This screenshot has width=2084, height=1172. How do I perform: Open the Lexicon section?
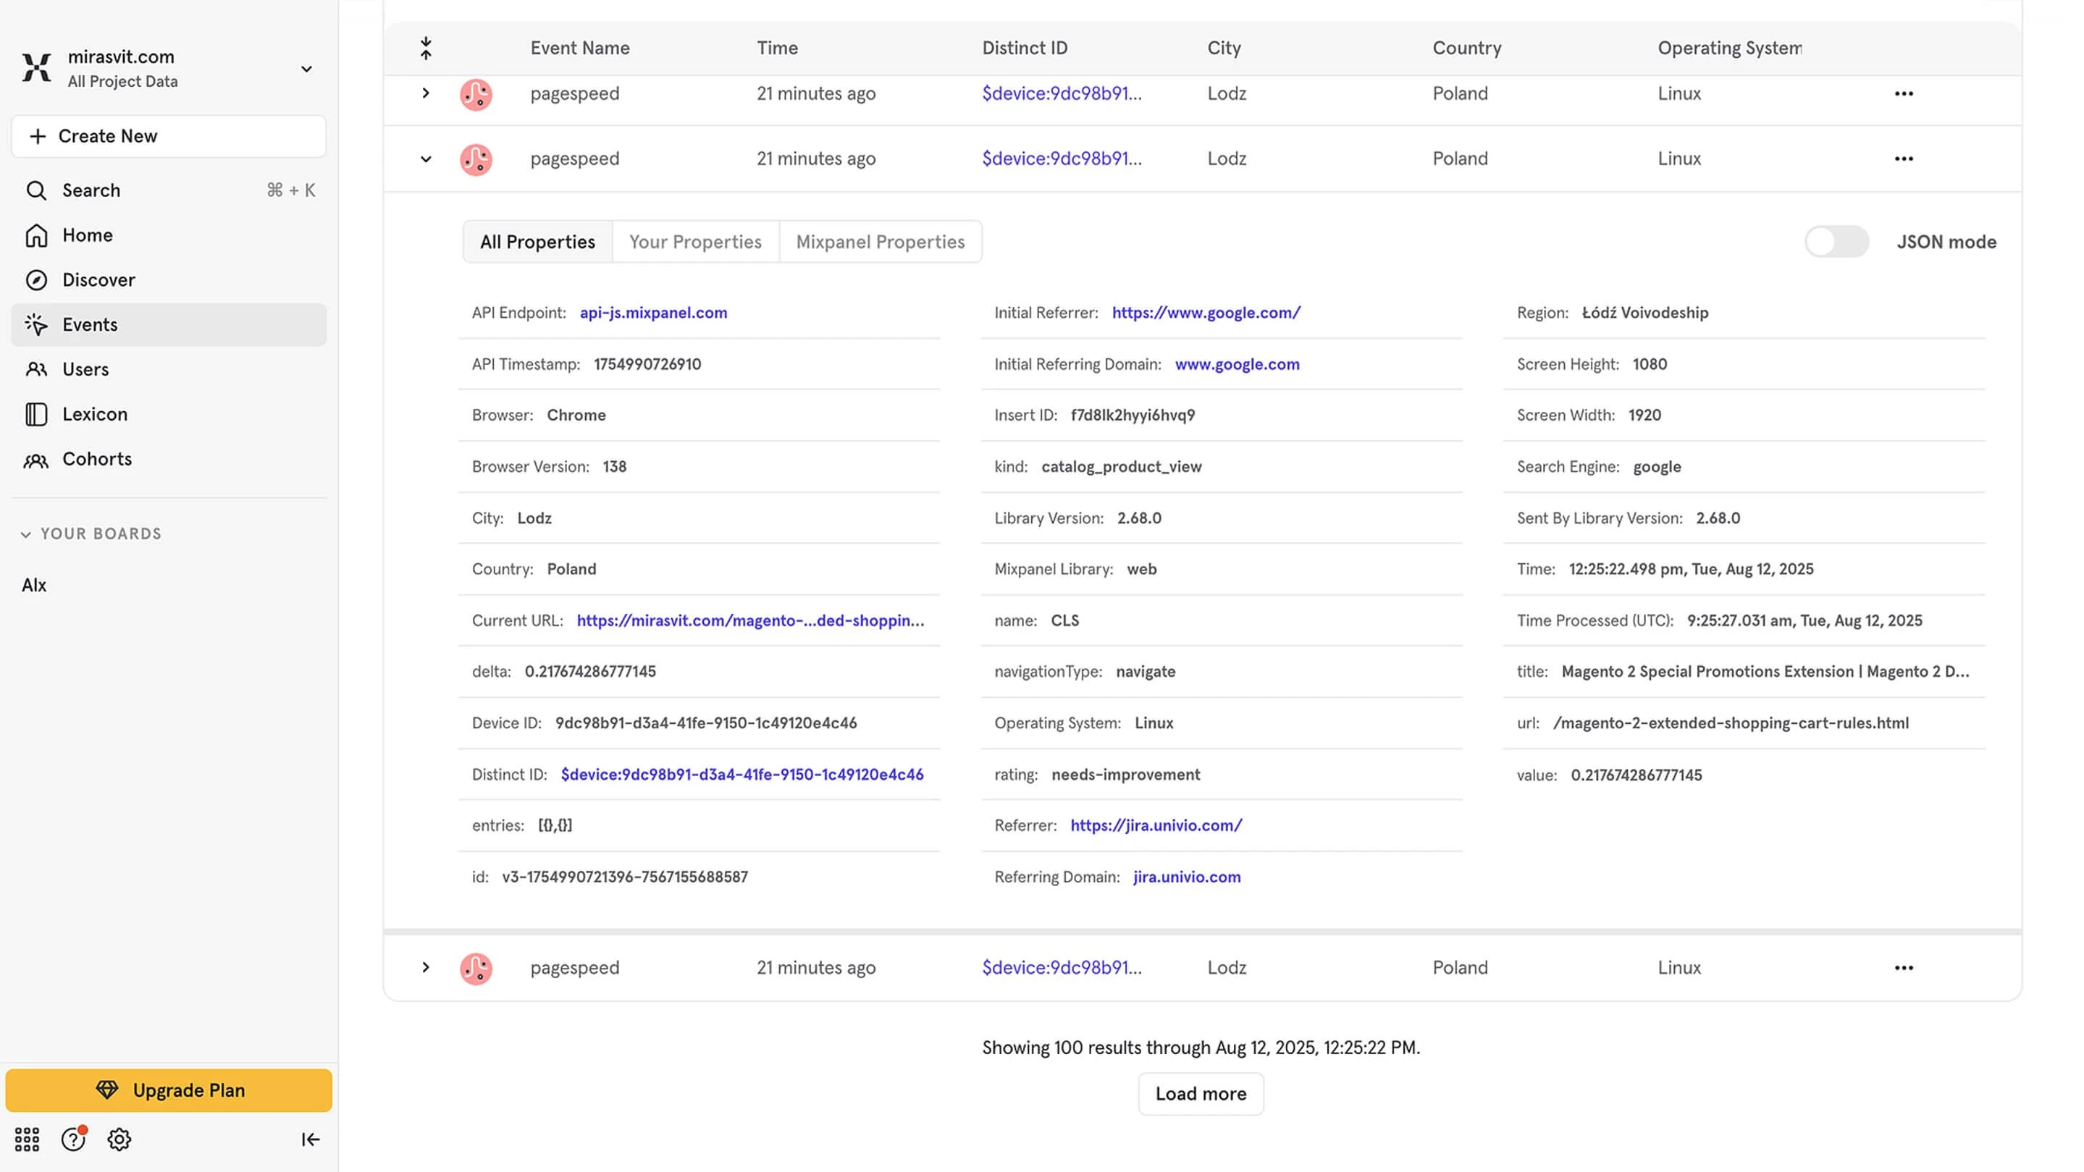[95, 414]
